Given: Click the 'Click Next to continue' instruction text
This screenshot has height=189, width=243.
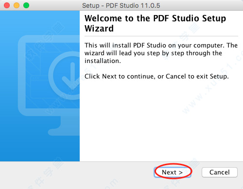Looking at the screenshot, I should click(156, 76).
